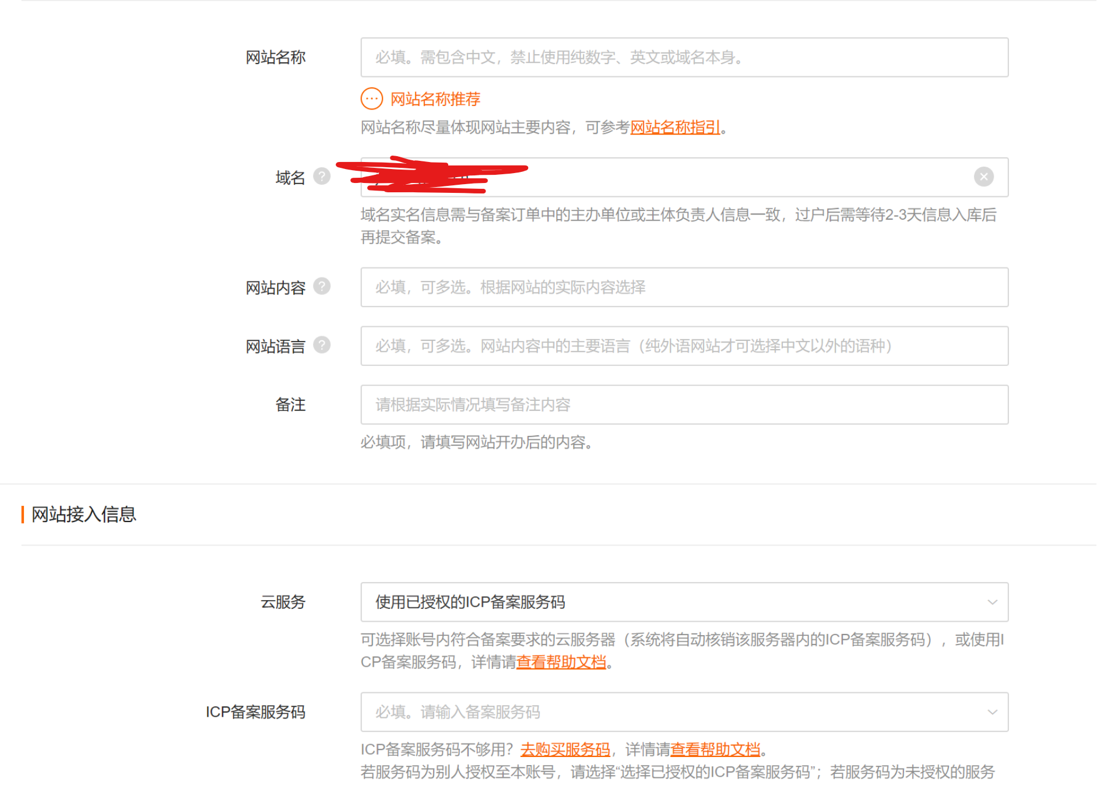1097x796 pixels.
Task: Open the 网站名称指引 link
Action: tap(674, 128)
